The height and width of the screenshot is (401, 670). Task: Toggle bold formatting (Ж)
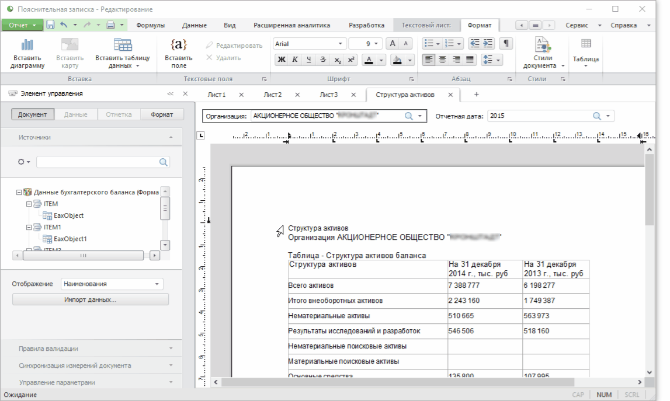[x=282, y=60]
